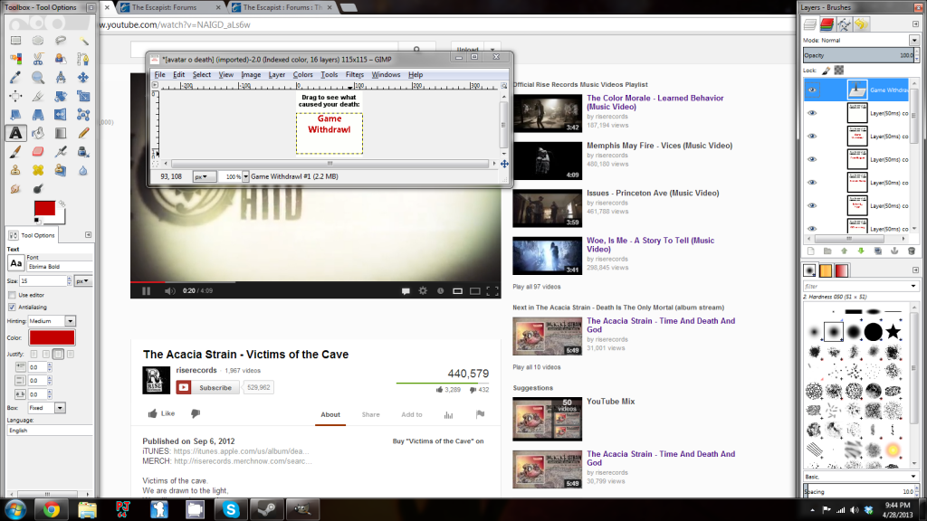Image resolution: width=927 pixels, height=521 pixels.
Task: Select the Free Select lasso tool
Action: click(x=61, y=41)
